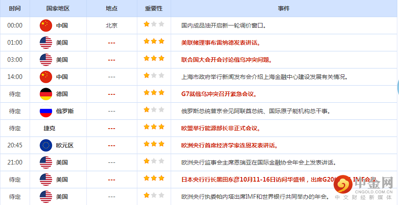Click the one-star rating for 国内成品油 event
Screen dimensions: 399x205
[x=154, y=24]
